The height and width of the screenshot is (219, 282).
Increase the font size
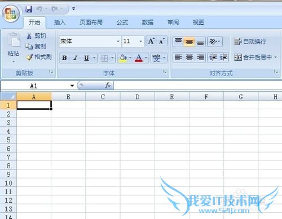pos(151,41)
